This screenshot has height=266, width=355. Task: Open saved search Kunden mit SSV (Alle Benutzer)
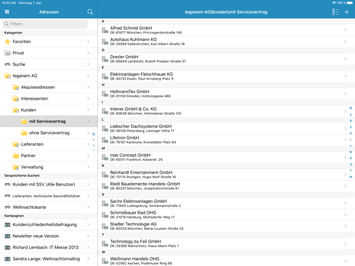pos(49,184)
